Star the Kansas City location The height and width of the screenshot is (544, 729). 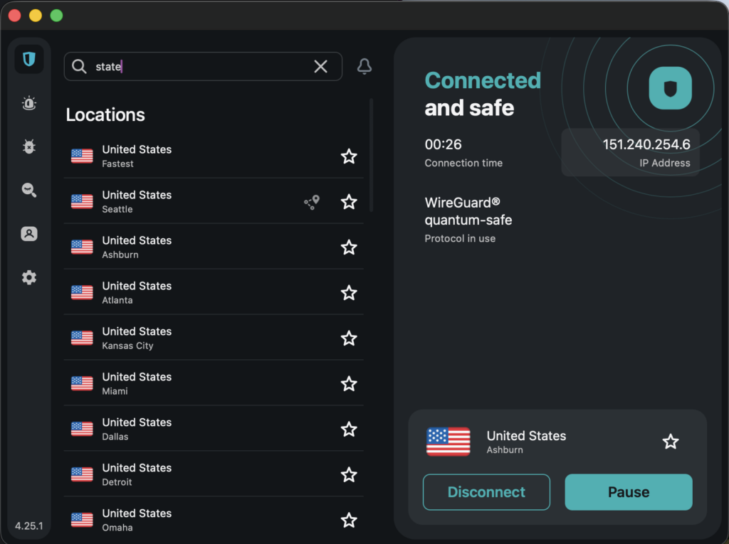click(x=349, y=338)
